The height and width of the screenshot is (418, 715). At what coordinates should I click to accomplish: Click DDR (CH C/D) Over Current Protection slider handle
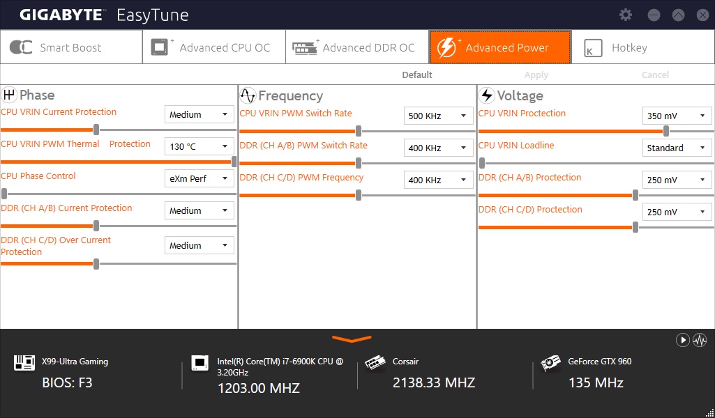(96, 263)
